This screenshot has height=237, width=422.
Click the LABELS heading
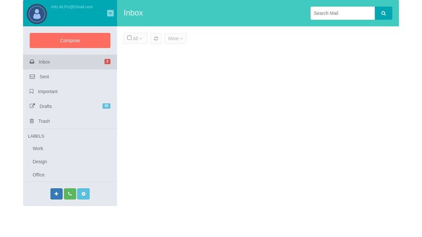[x=36, y=136]
